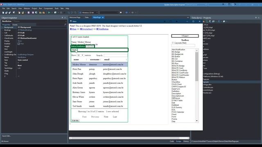Click the First pagination link
This screenshot has width=262, height=147.
84,117
